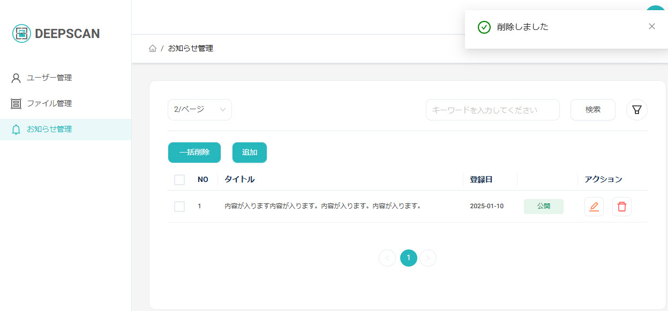Close the 削除しました notification
This screenshot has width=668, height=311.
[651, 27]
